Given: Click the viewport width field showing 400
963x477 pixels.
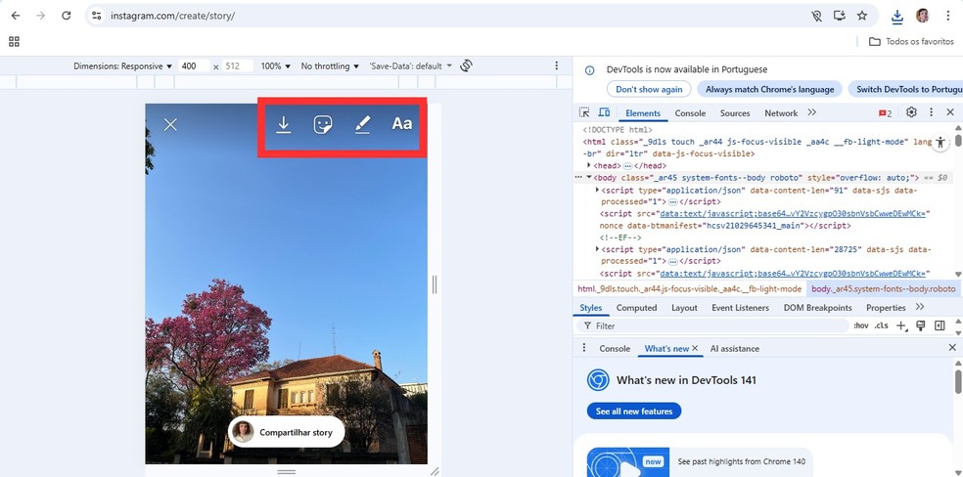Looking at the screenshot, I should pos(195,66).
